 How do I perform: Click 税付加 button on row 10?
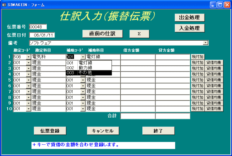197,109
